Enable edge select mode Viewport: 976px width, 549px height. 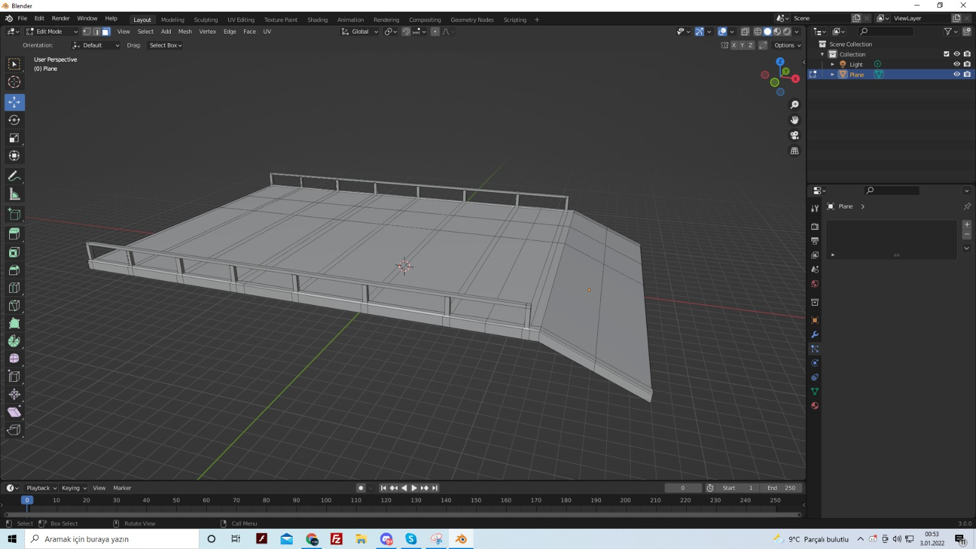96,32
